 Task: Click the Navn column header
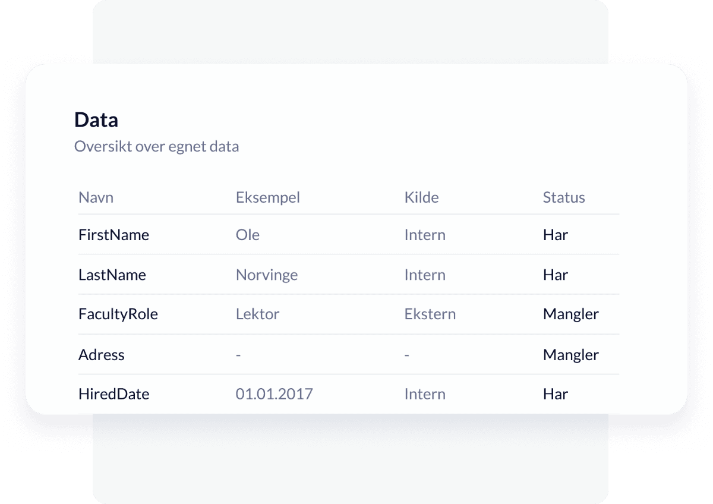click(96, 198)
